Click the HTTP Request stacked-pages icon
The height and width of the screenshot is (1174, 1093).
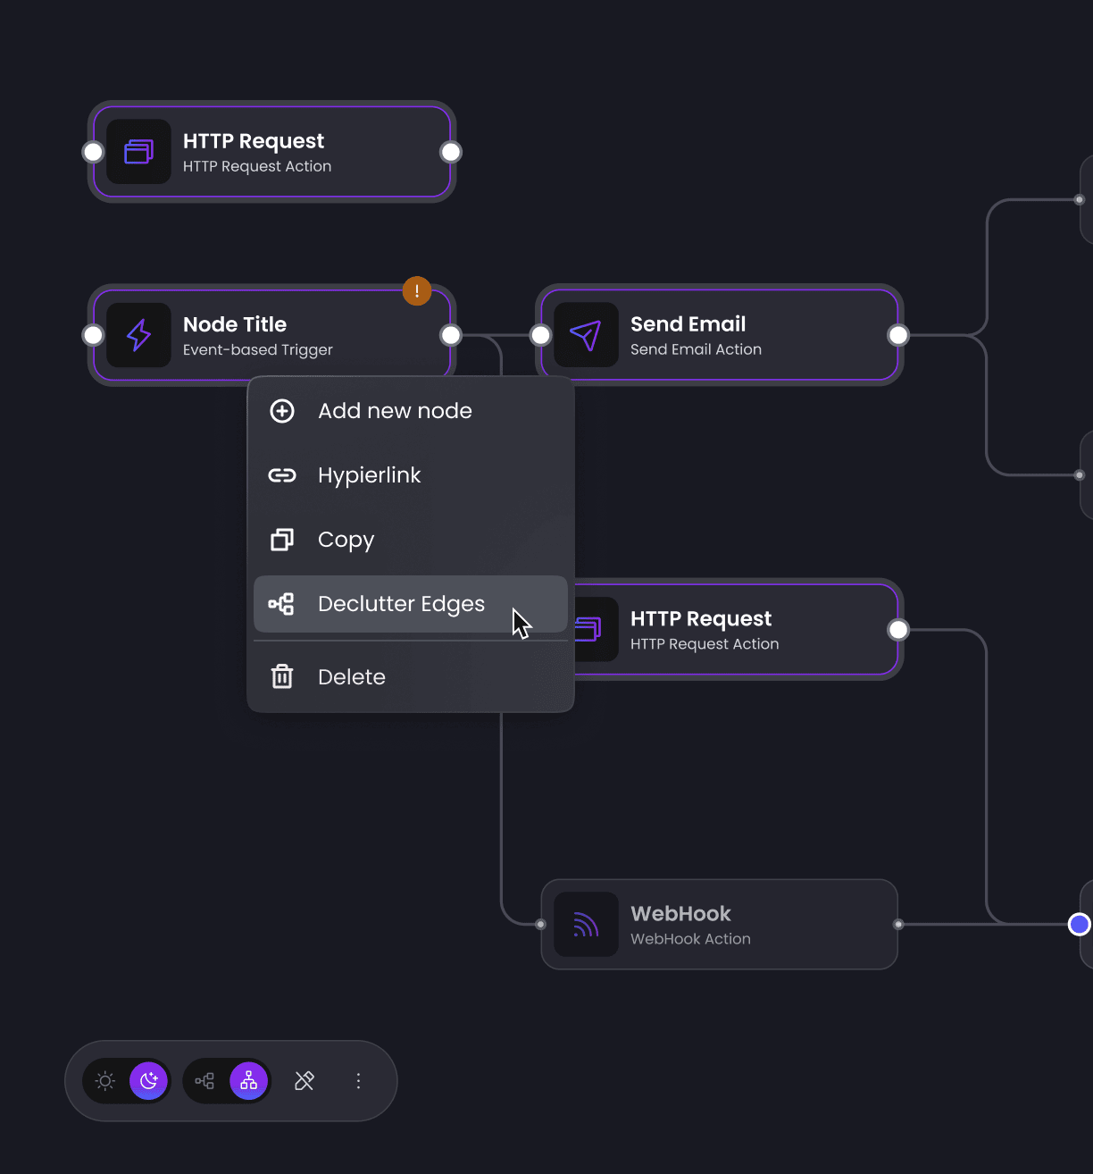tap(138, 152)
